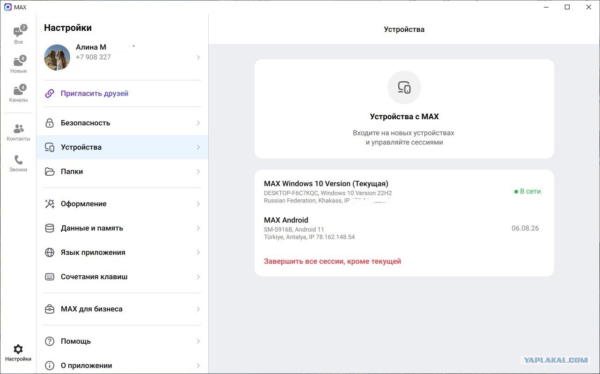
Task: Expand Оформление with its chevron
Action: click(x=198, y=204)
